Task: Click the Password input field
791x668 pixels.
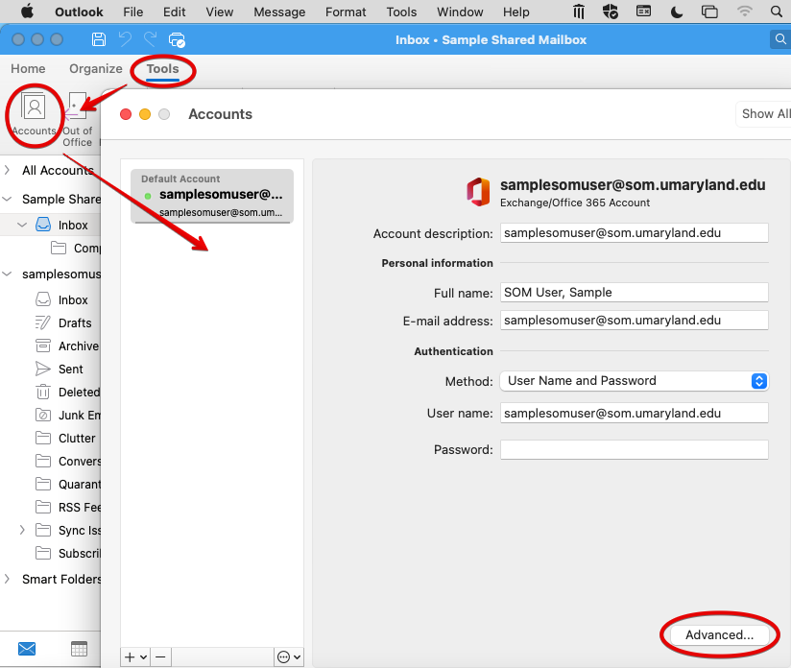Action: (x=634, y=450)
